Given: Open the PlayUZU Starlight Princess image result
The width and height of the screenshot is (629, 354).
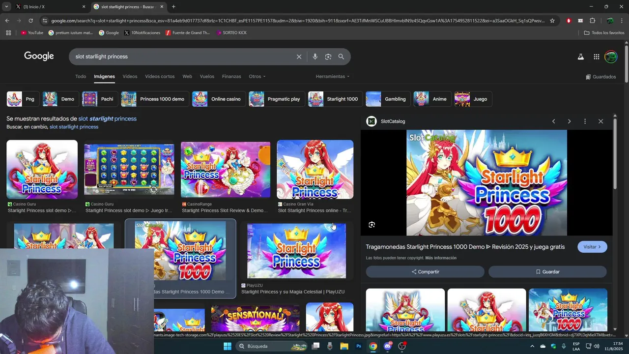Looking at the screenshot, I should tap(297, 251).
